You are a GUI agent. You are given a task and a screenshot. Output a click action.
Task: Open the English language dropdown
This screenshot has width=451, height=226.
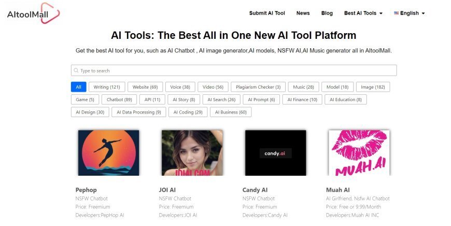click(x=409, y=13)
